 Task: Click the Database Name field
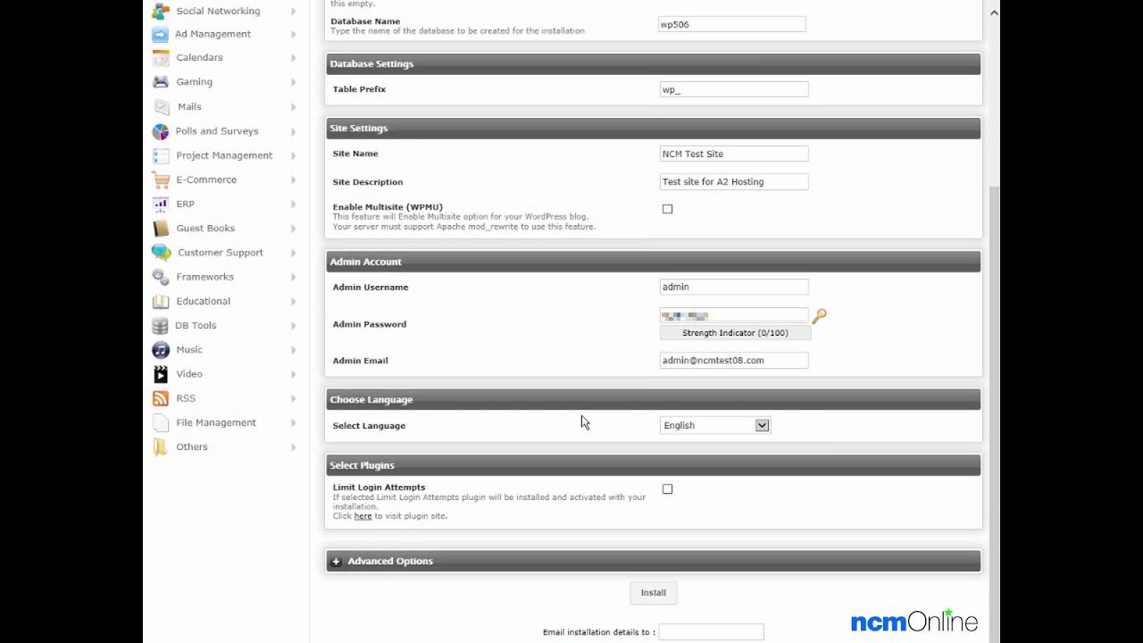(732, 25)
